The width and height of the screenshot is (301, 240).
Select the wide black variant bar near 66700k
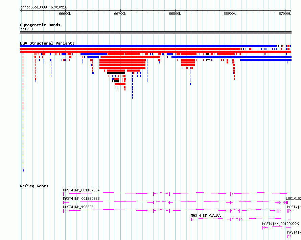116,73
